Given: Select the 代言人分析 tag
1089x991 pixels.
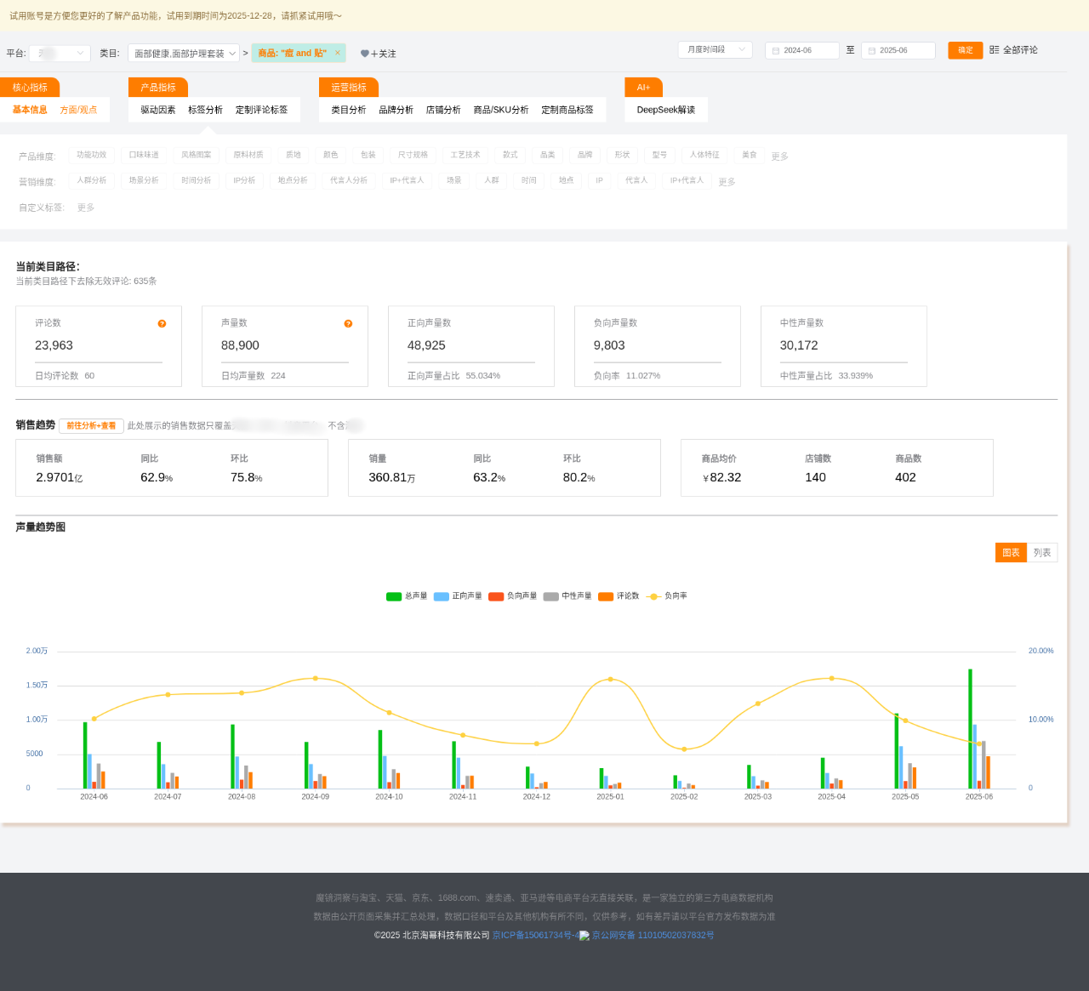Looking at the screenshot, I should (x=349, y=180).
